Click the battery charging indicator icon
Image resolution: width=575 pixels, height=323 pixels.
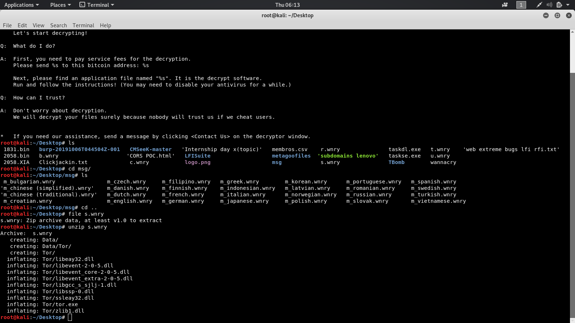559,5
